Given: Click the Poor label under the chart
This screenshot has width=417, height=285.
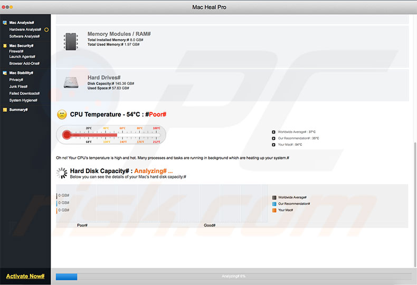Looking at the screenshot, I should tap(82, 225).
